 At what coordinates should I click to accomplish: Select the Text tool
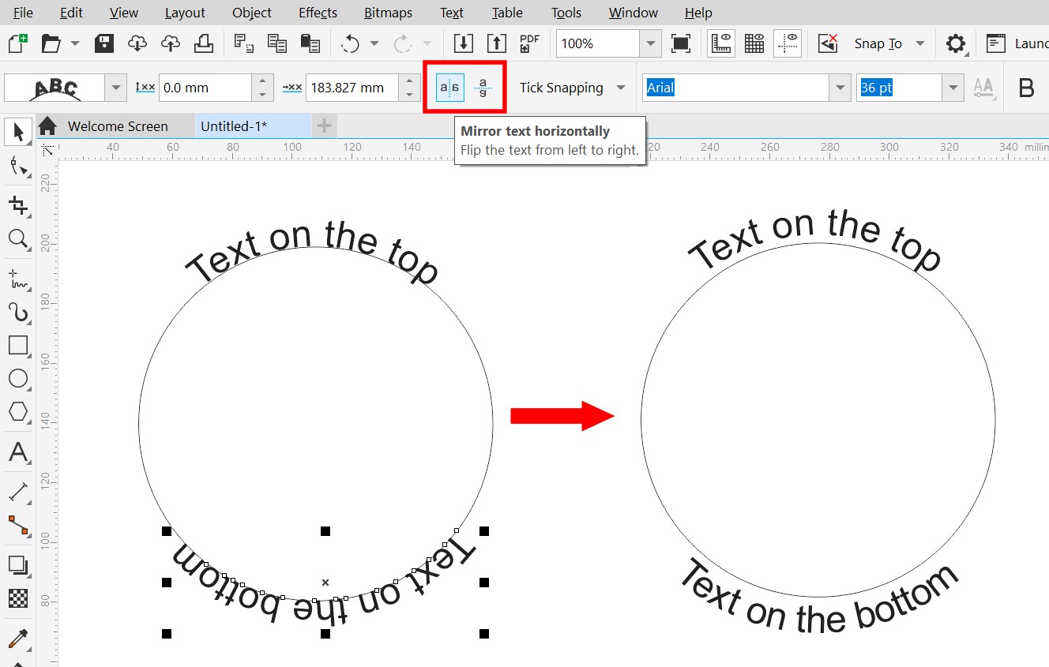17,453
